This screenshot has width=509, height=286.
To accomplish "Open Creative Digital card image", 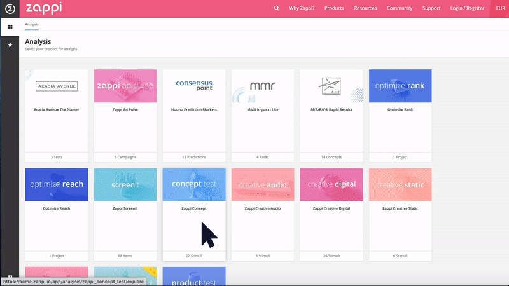I will click(331, 184).
